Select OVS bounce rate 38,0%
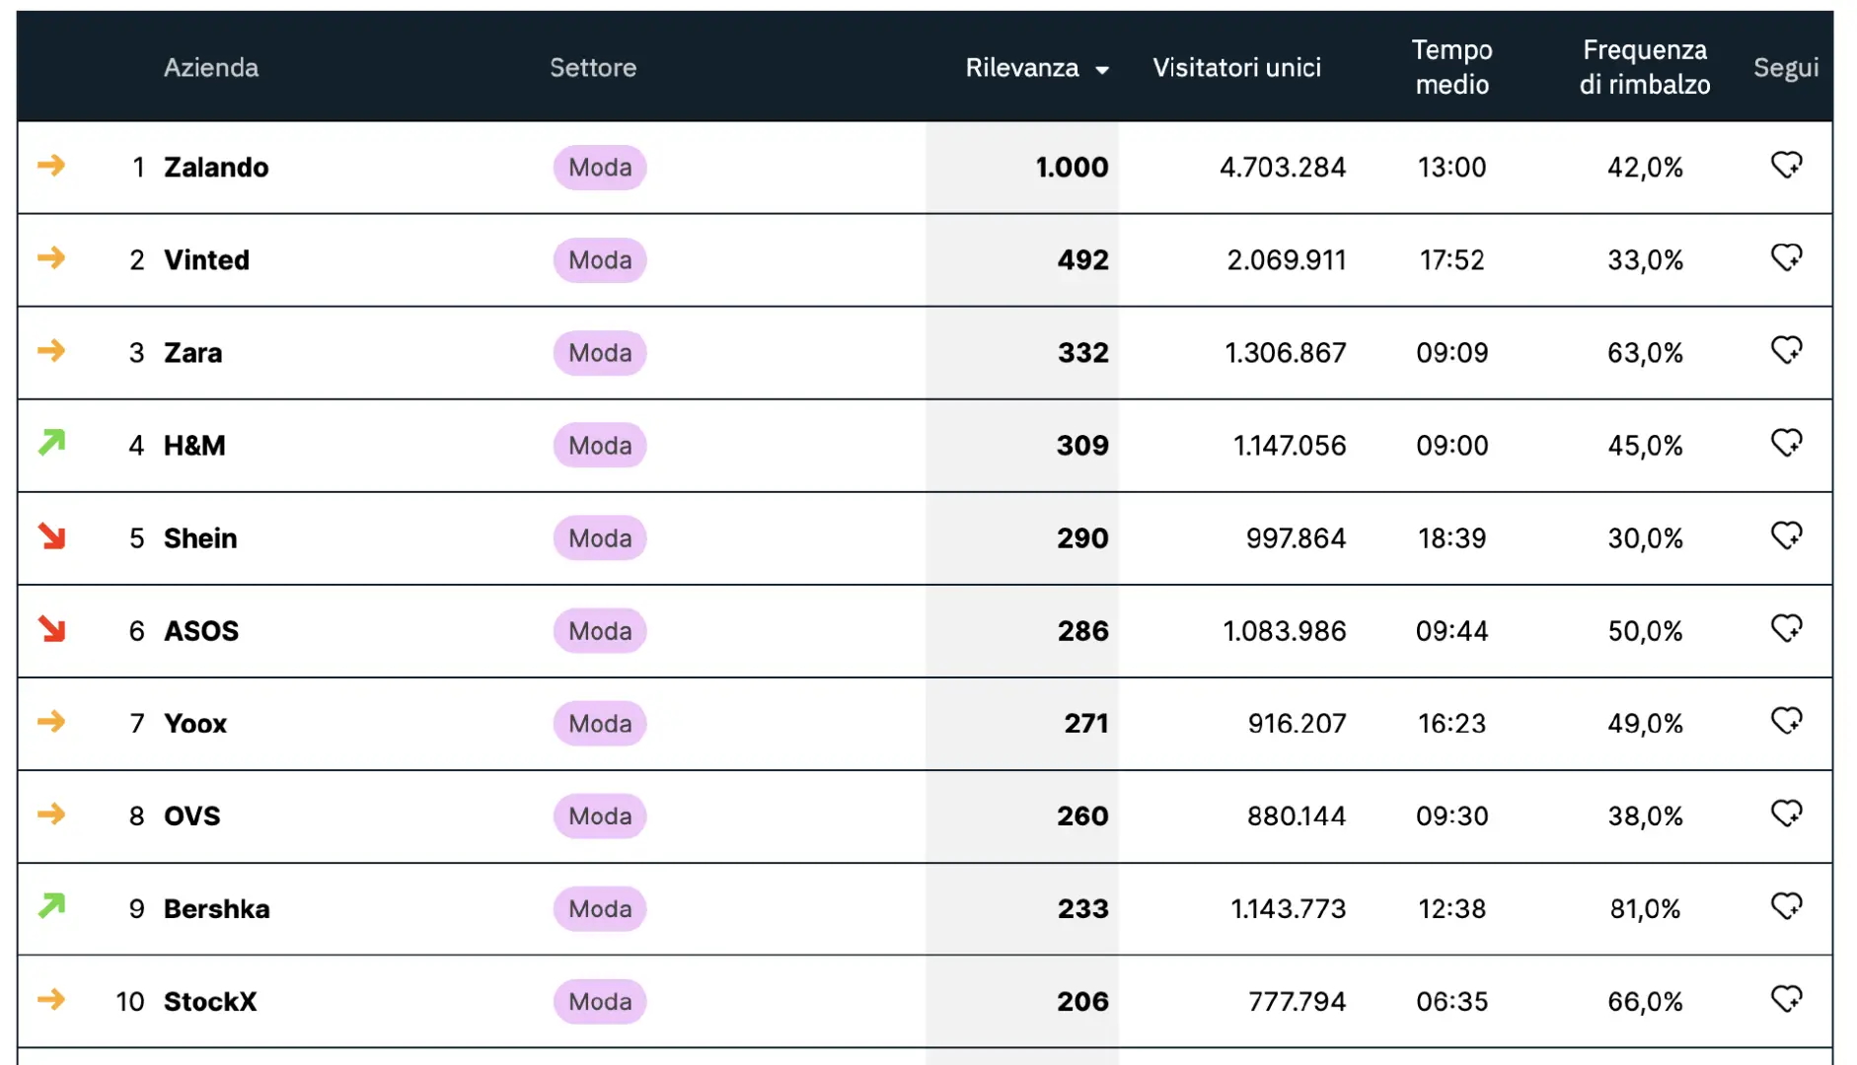 tap(1645, 816)
